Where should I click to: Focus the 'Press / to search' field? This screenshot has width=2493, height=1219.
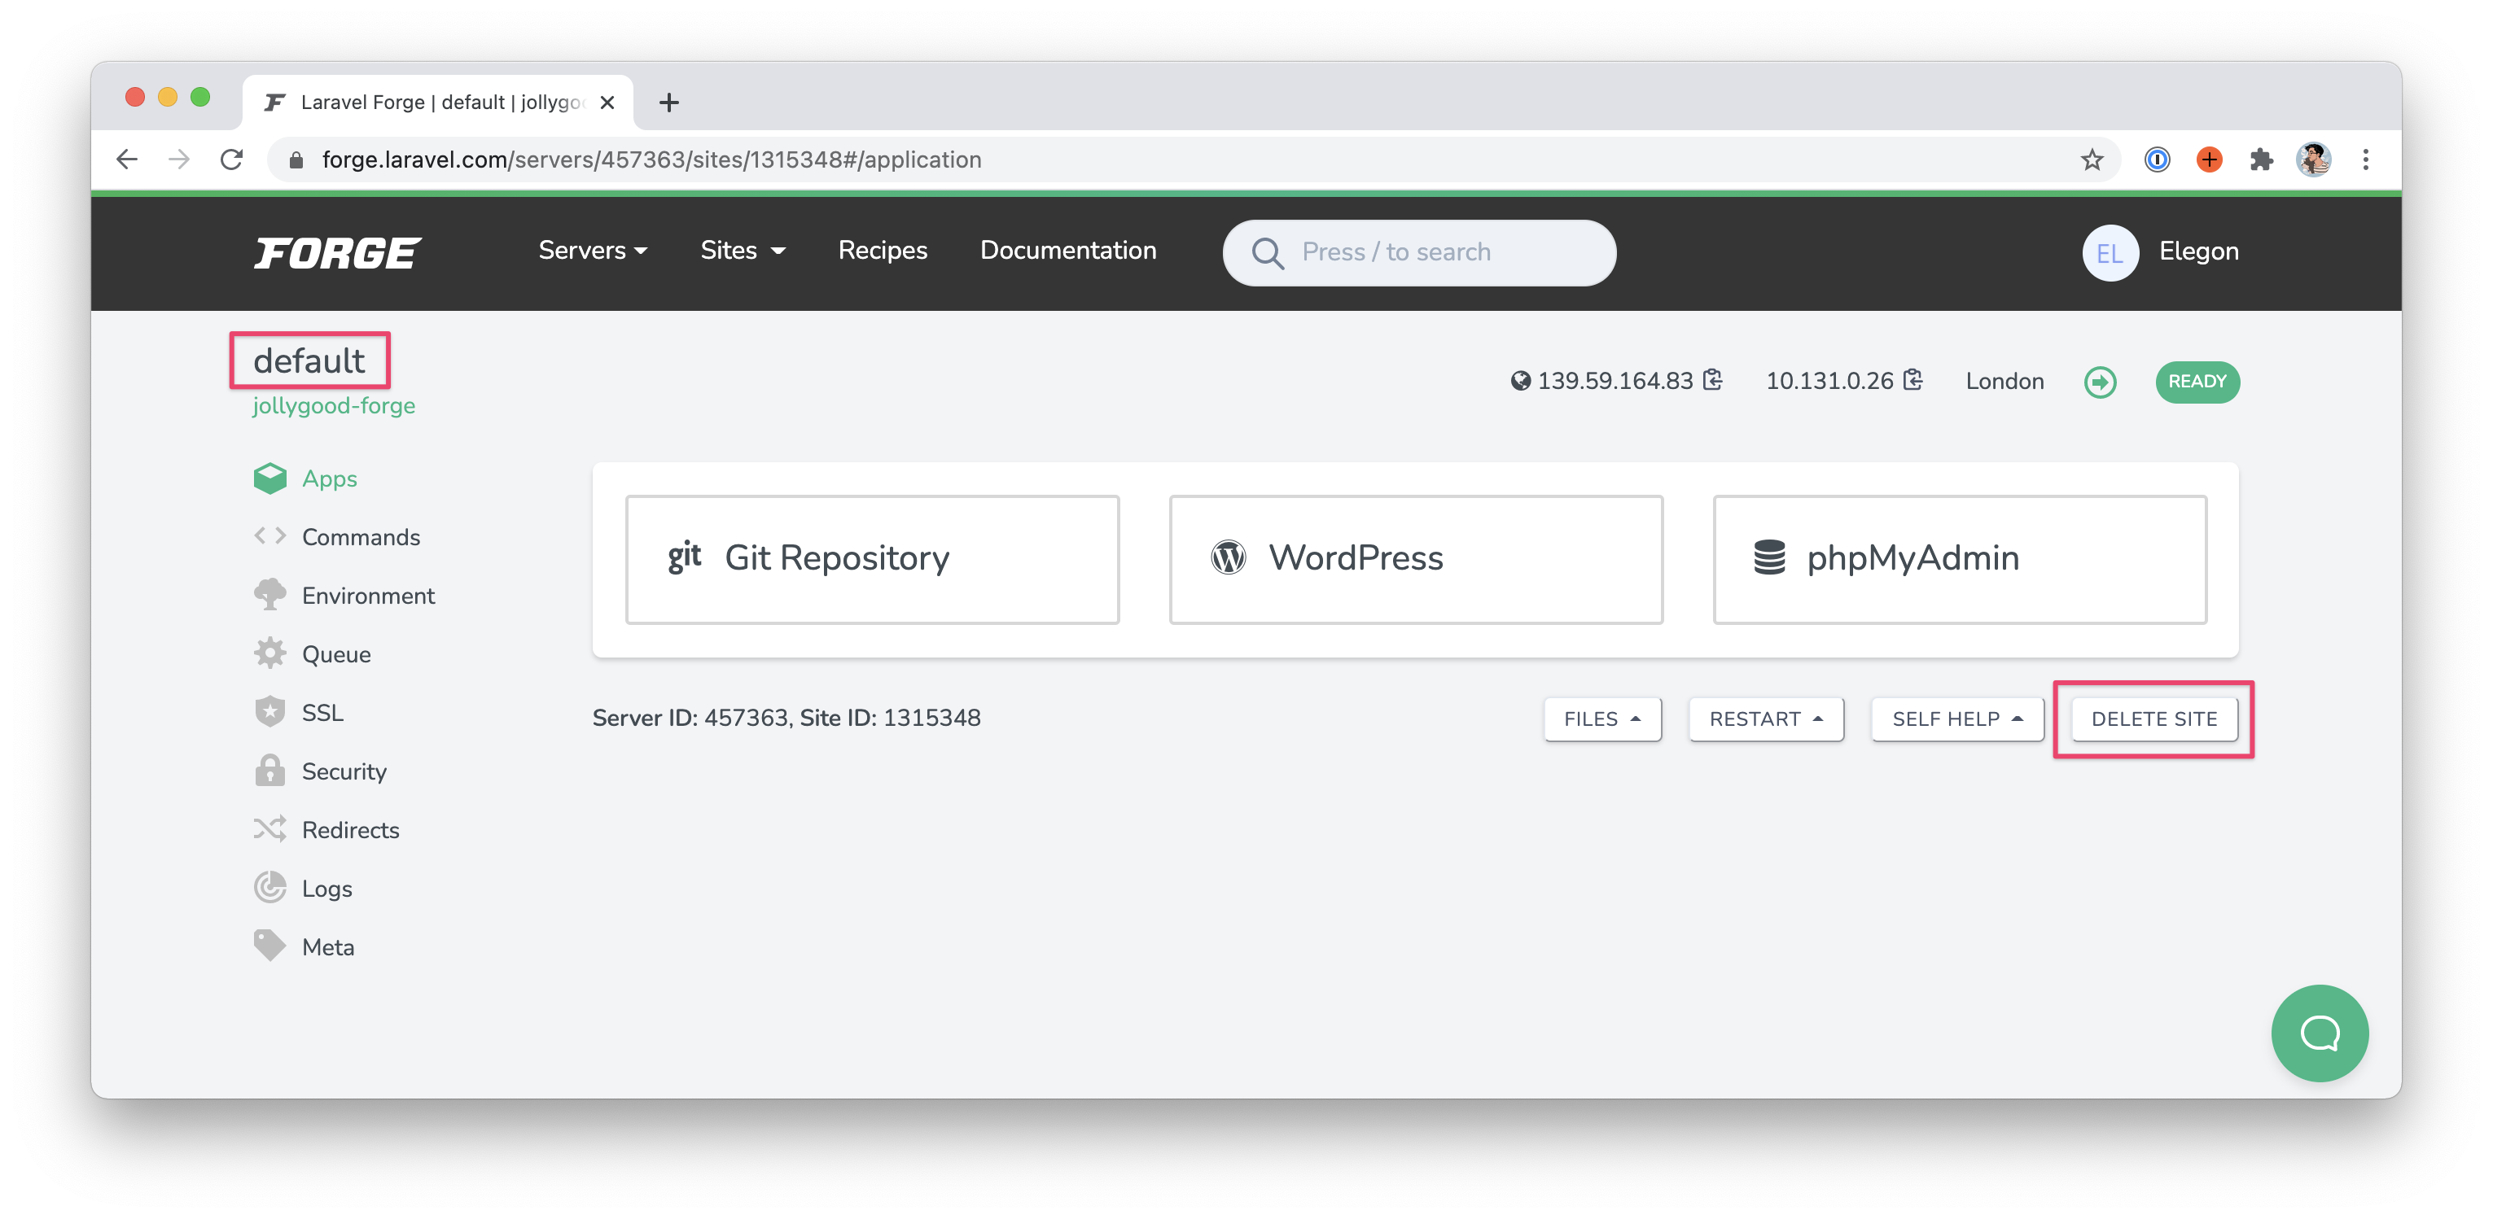(x=1419, y=252)
